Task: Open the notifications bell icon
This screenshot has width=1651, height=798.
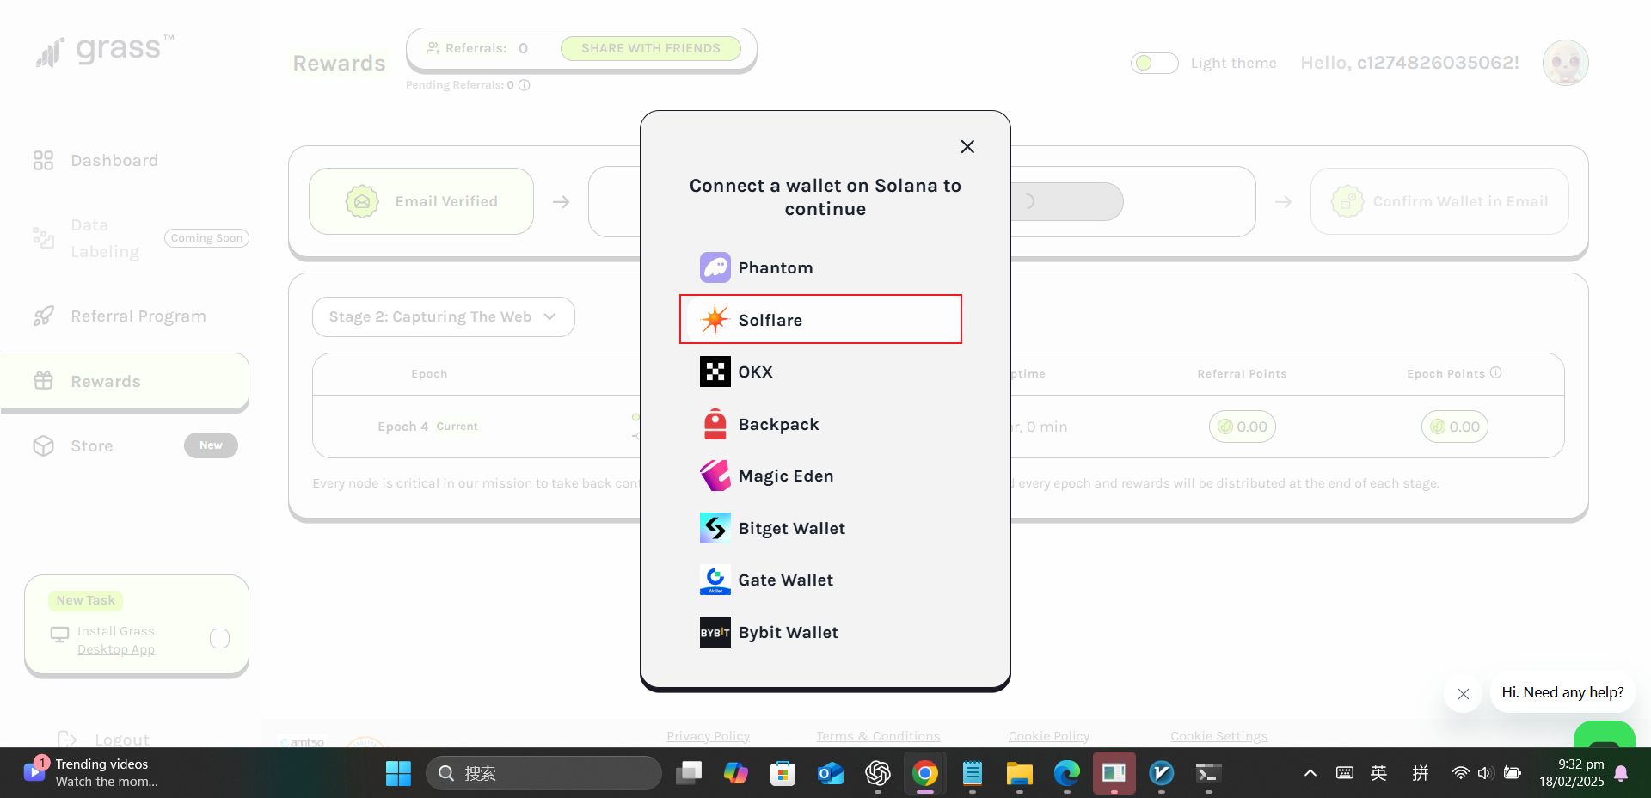Action: [x=1621, y=773]
